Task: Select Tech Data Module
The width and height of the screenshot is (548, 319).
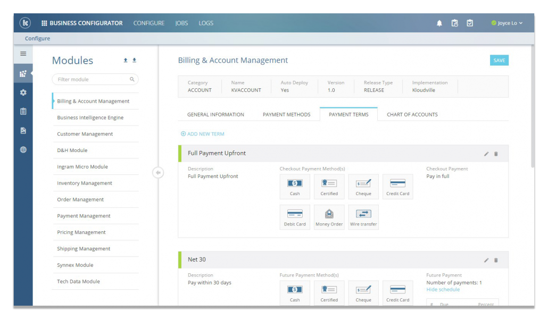Action: (95, 282)
